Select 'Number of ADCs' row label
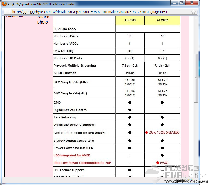The height and width of the screenshot is (185, 209). click(x=66, y=44)
